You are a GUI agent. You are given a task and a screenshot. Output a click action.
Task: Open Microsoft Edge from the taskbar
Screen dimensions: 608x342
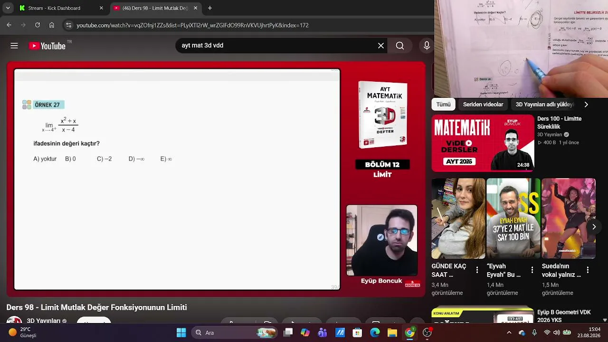[375, 332]
